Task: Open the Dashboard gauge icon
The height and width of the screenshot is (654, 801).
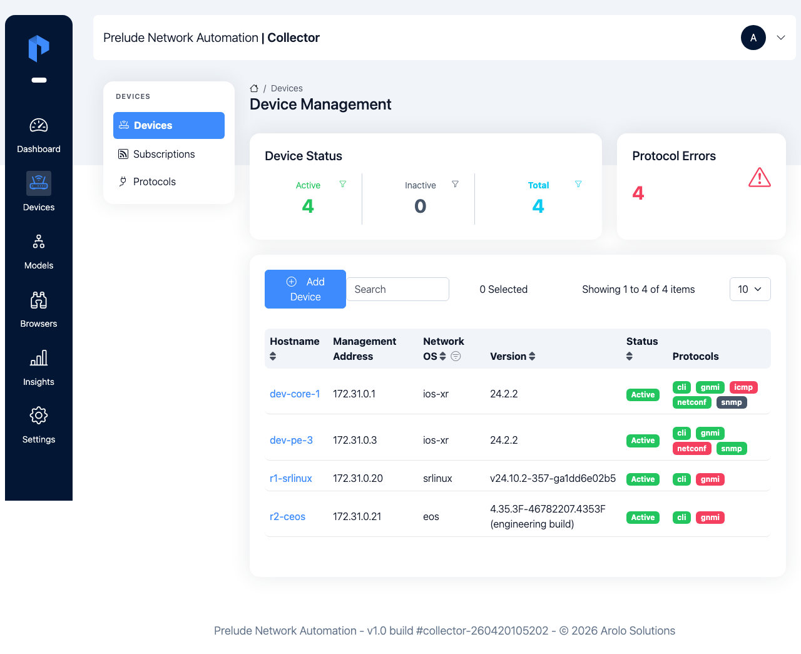Action: pyautogui.click(x=39, y=125)
